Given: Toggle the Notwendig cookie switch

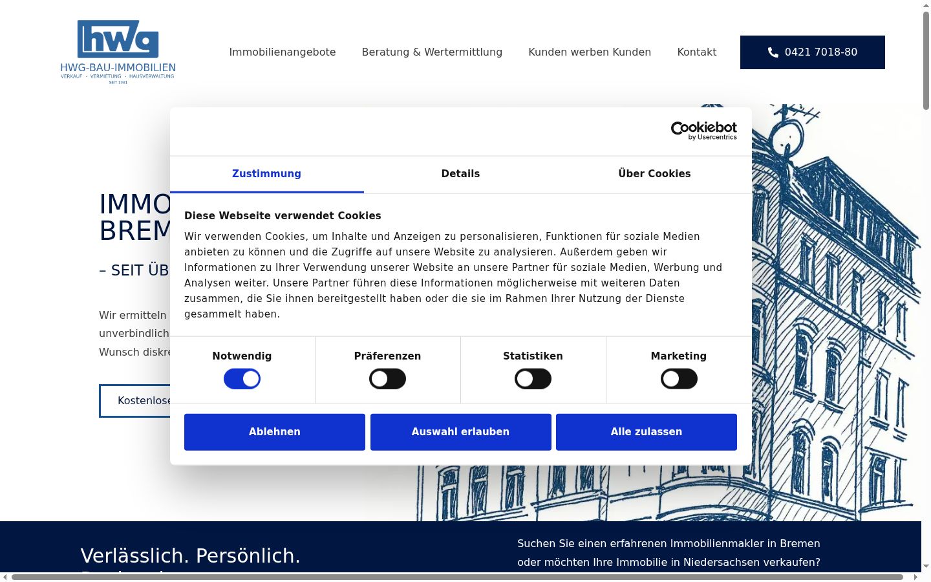Looking at the screenshot, I should coord(242,379).
